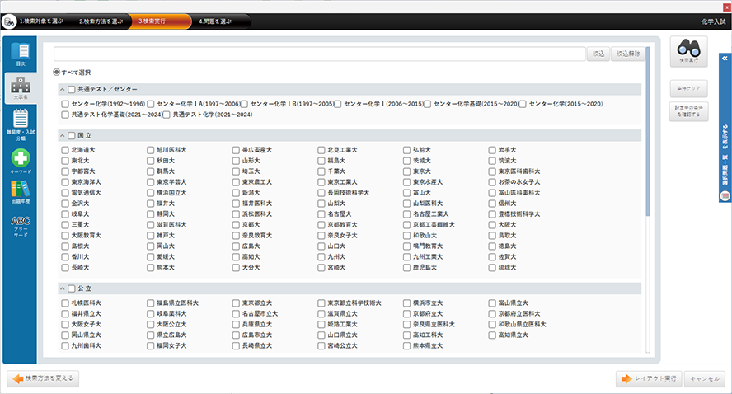
Task: Tick the 九州大 checkbox
Action: tap(321, 256)
